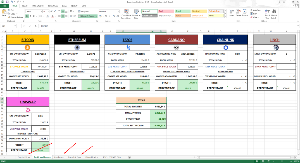This screenshot has width=300, height=163.
Task: Click the Orientation text angle icon
Action: pyautogui.click(x=71, y=11)
